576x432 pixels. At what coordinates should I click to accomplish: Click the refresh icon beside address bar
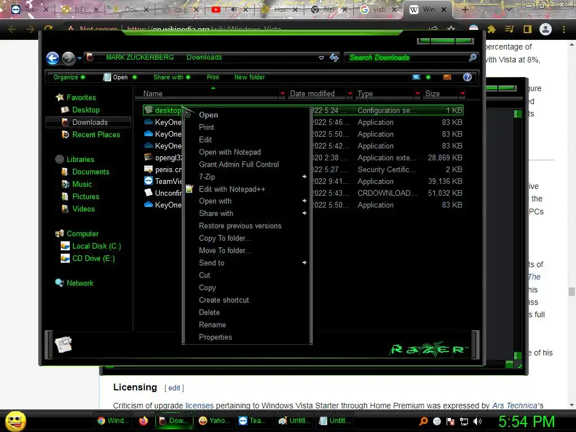point(334,57)
